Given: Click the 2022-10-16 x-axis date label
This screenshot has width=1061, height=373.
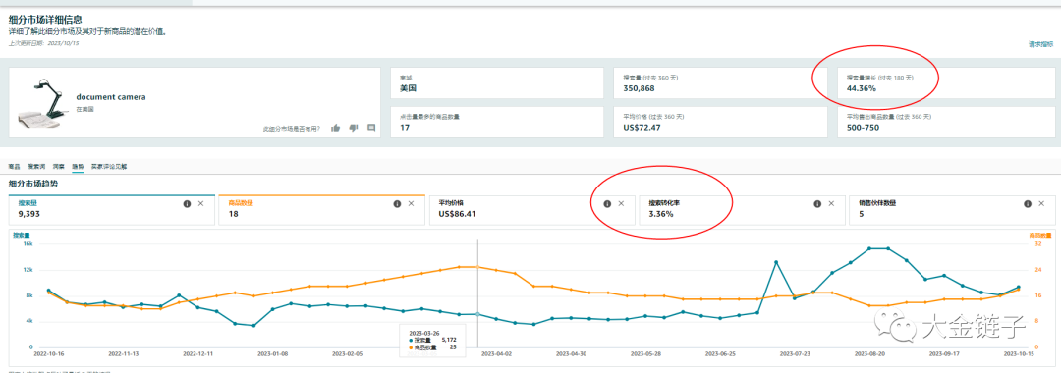Looking at the screenshot, I should (48, 353).
